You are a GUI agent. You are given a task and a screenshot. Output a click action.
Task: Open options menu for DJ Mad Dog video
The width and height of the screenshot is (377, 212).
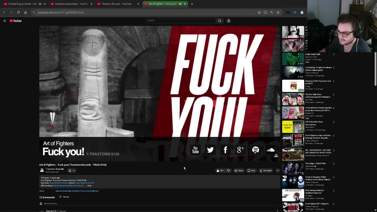(x=334, y=68)
